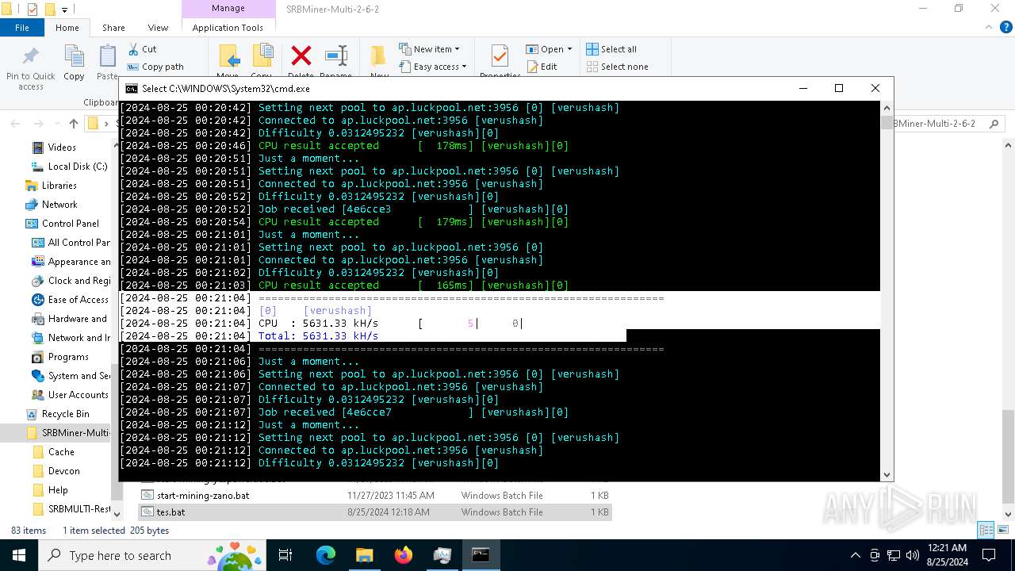Open Easy access dropdown

coord(433,67)
